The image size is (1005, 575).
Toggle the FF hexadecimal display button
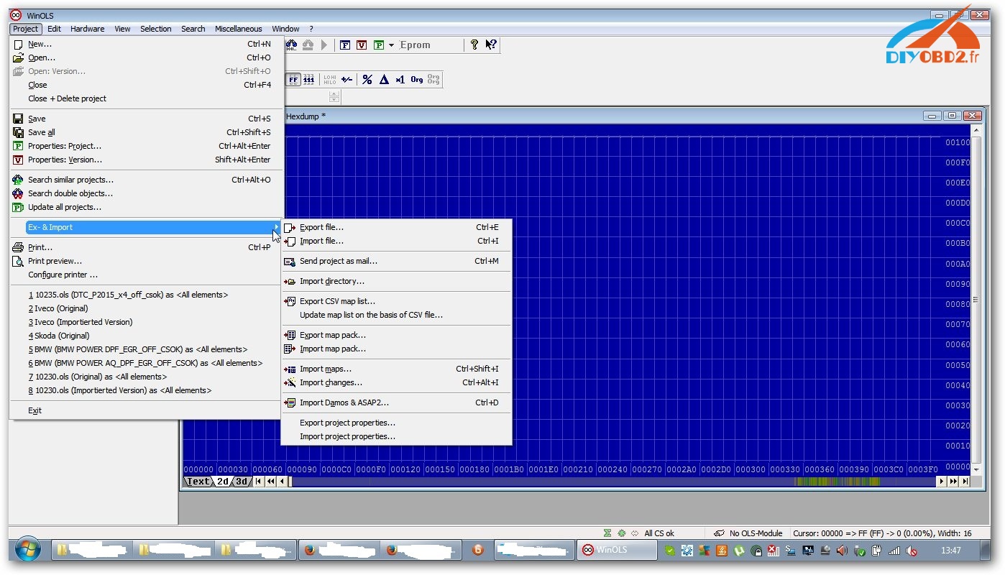tap(293, 79)
